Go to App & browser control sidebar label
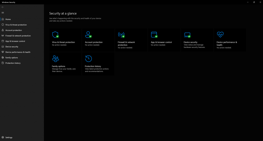 (x=15, y=41)
